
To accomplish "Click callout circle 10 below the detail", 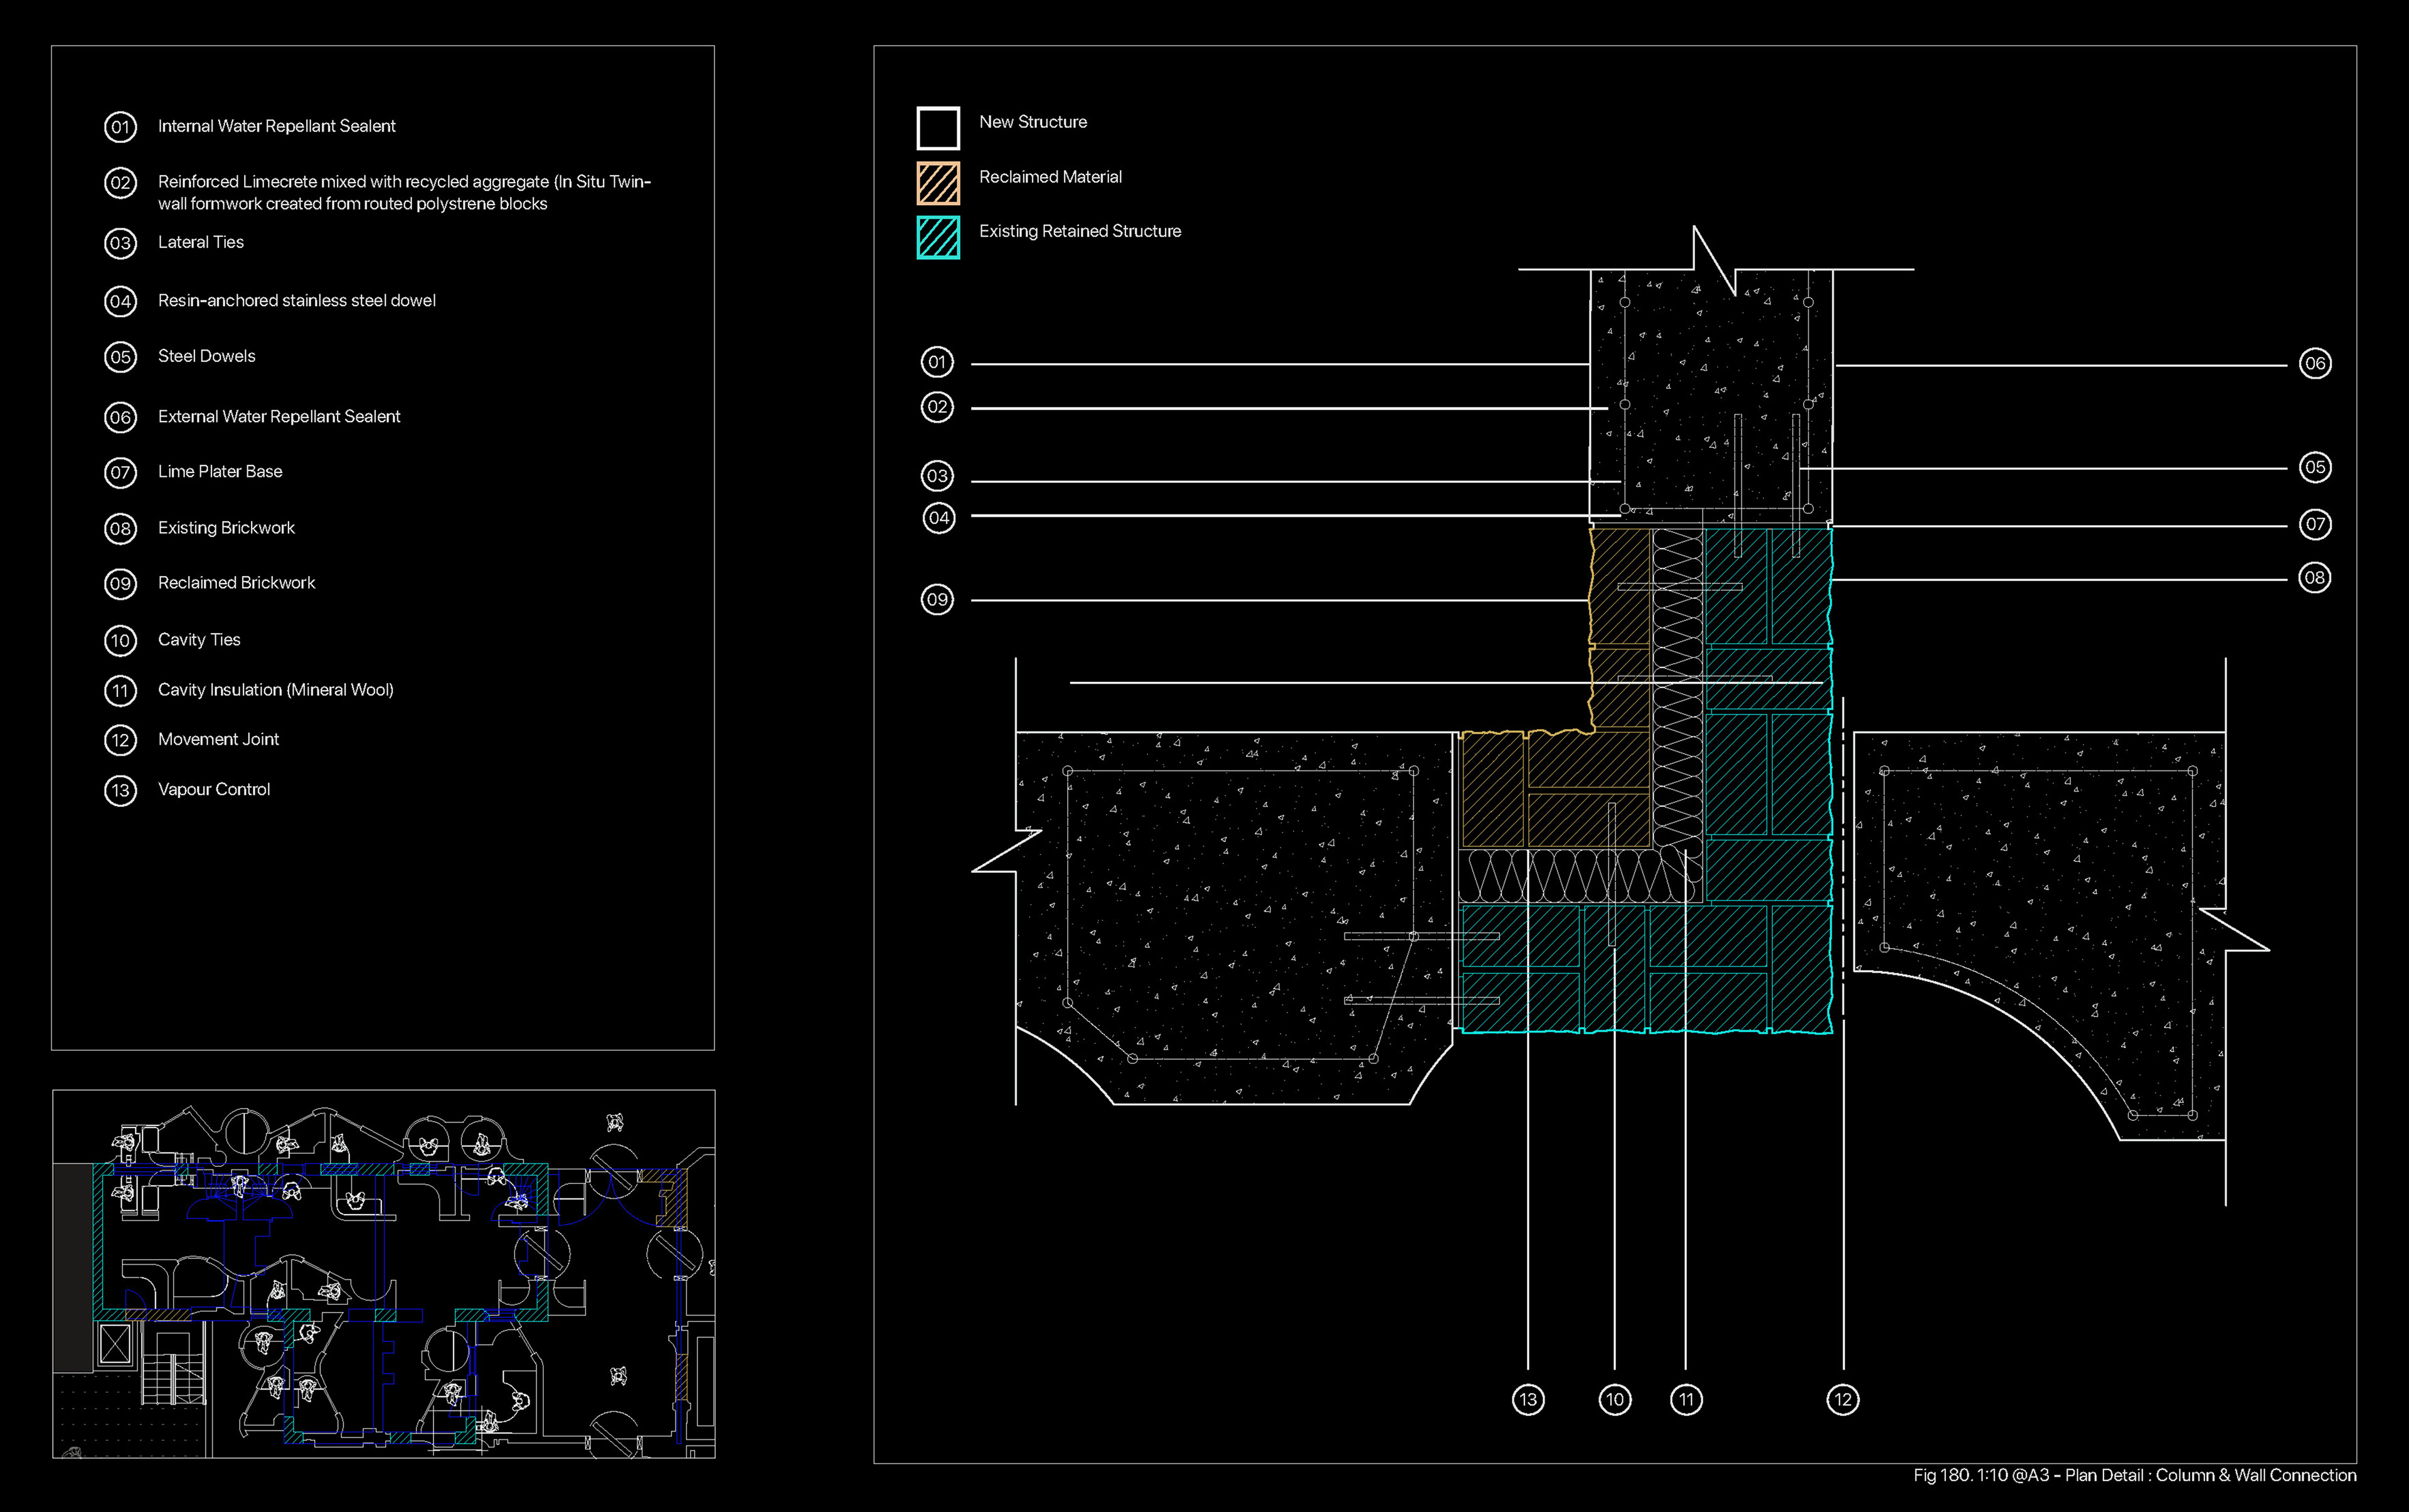I will coord(1614,1399).
